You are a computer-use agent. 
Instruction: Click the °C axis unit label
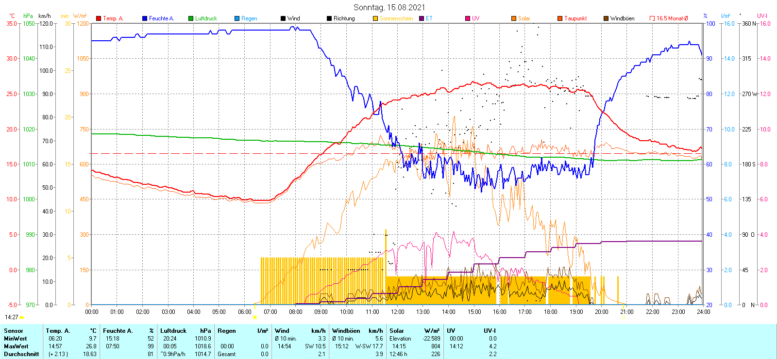click(12, 16)
